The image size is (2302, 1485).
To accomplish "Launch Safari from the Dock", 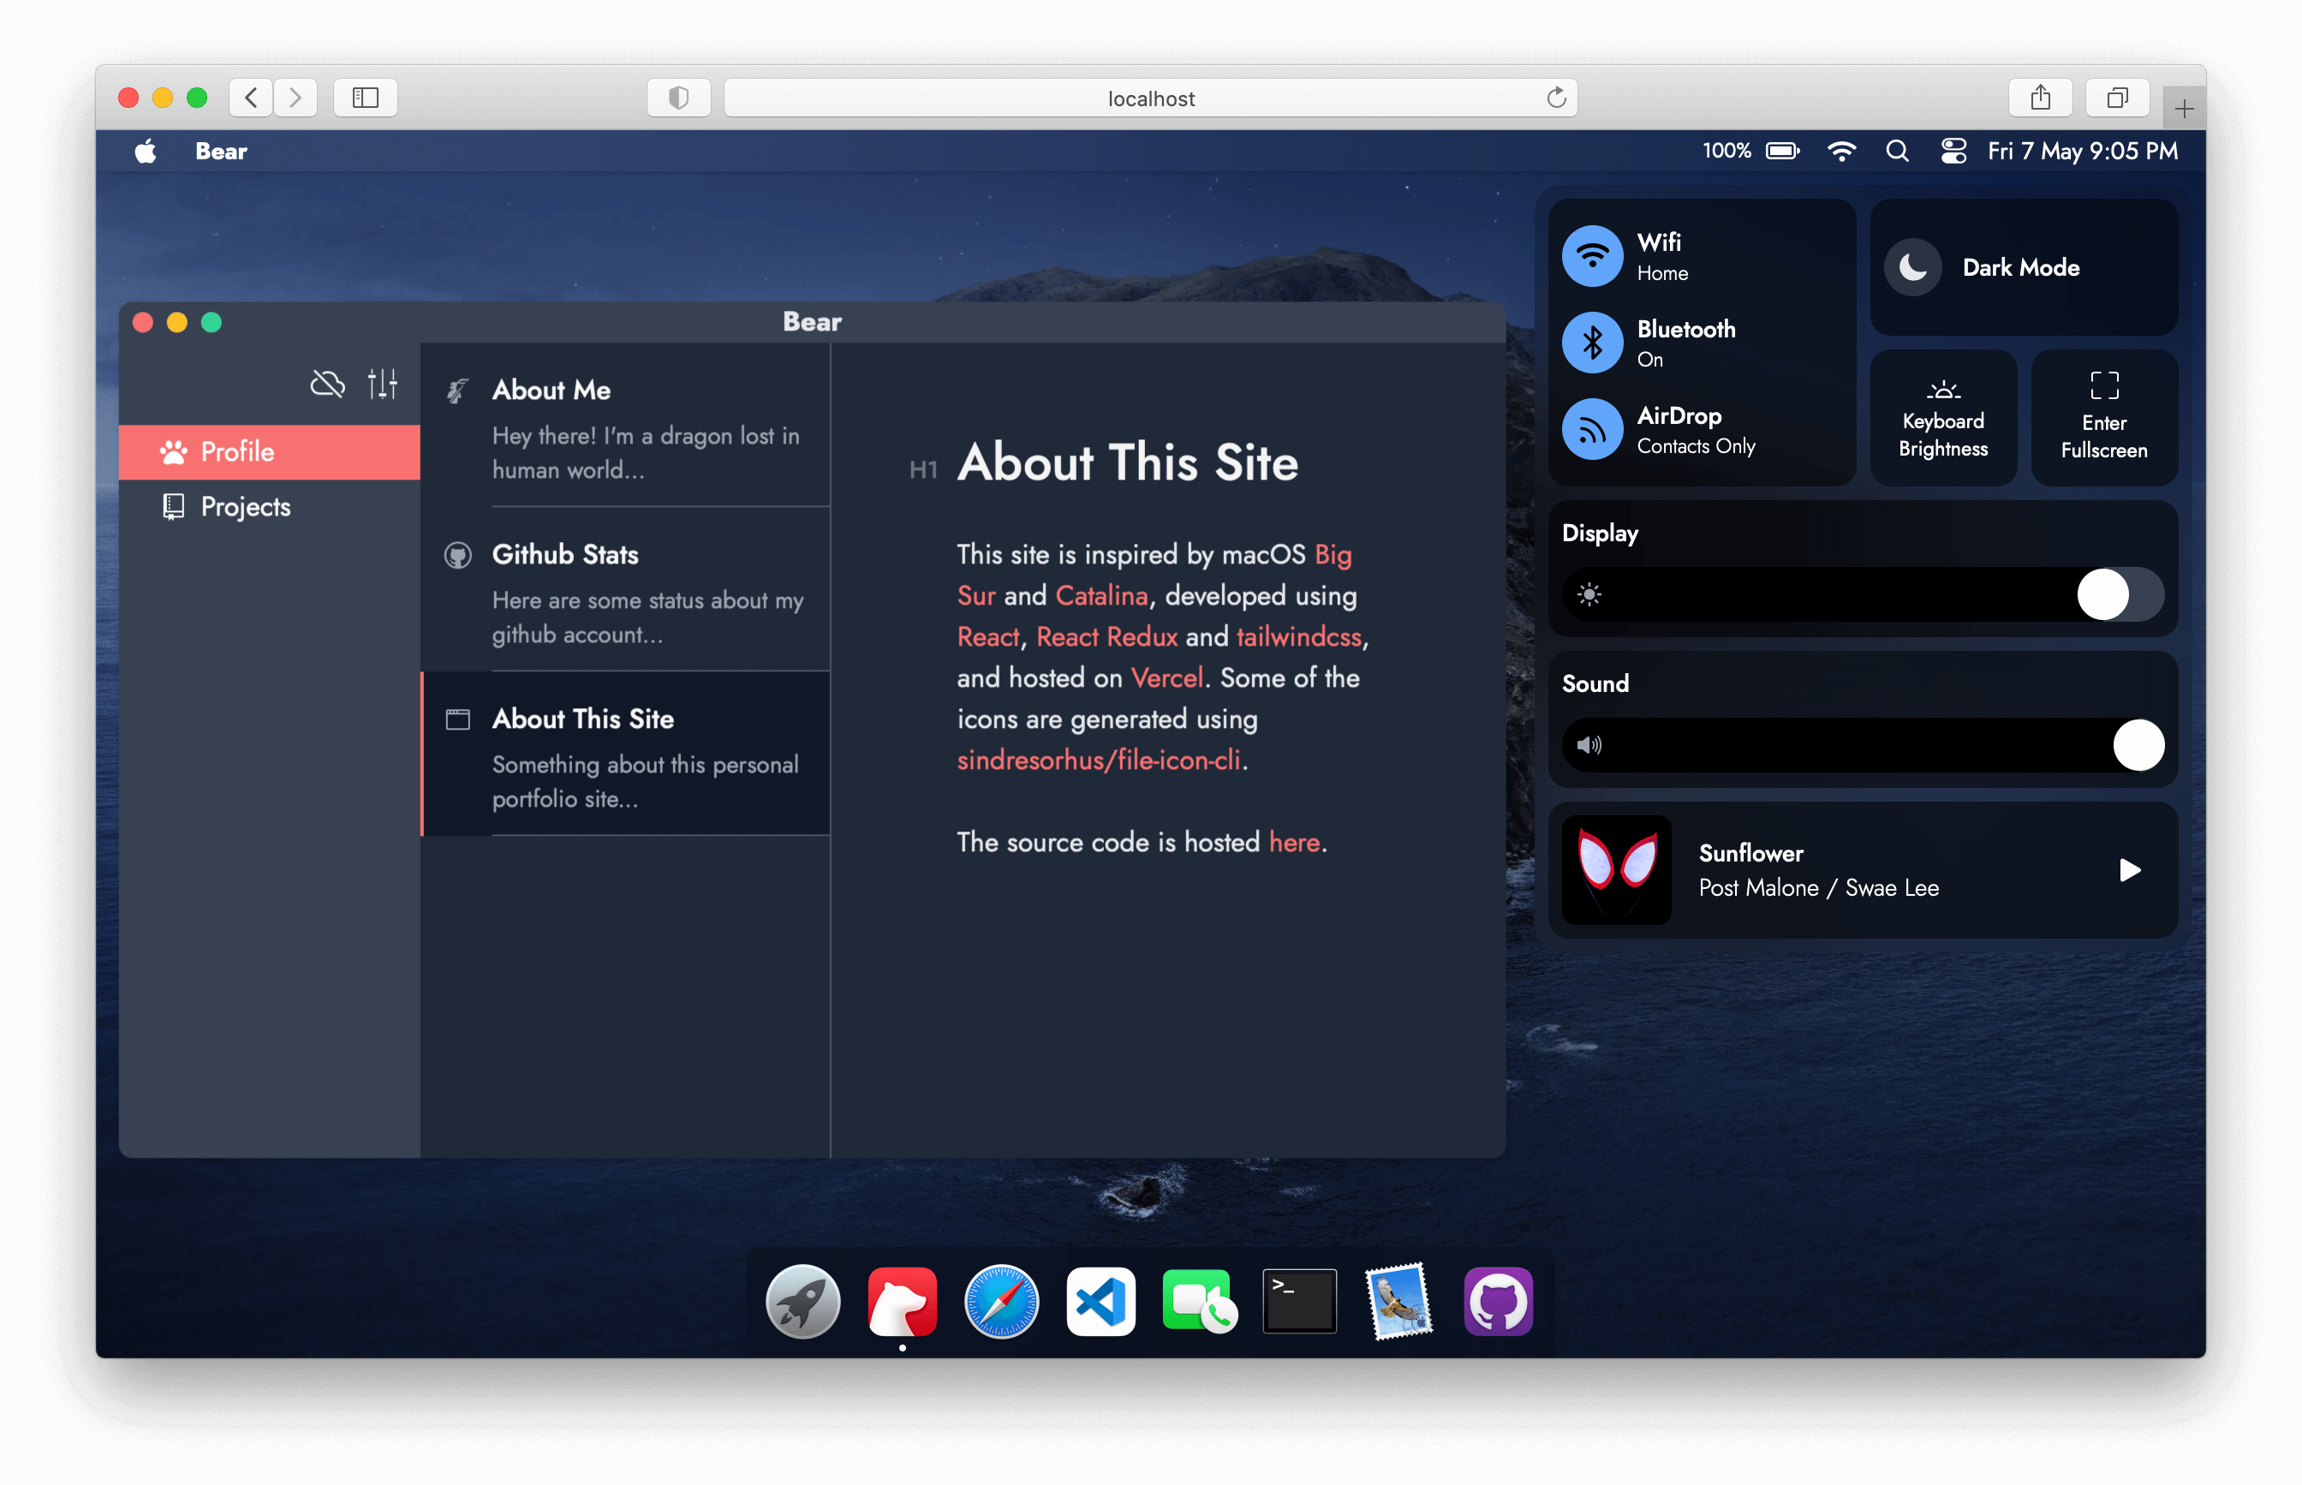I will coord(1003,1301).
